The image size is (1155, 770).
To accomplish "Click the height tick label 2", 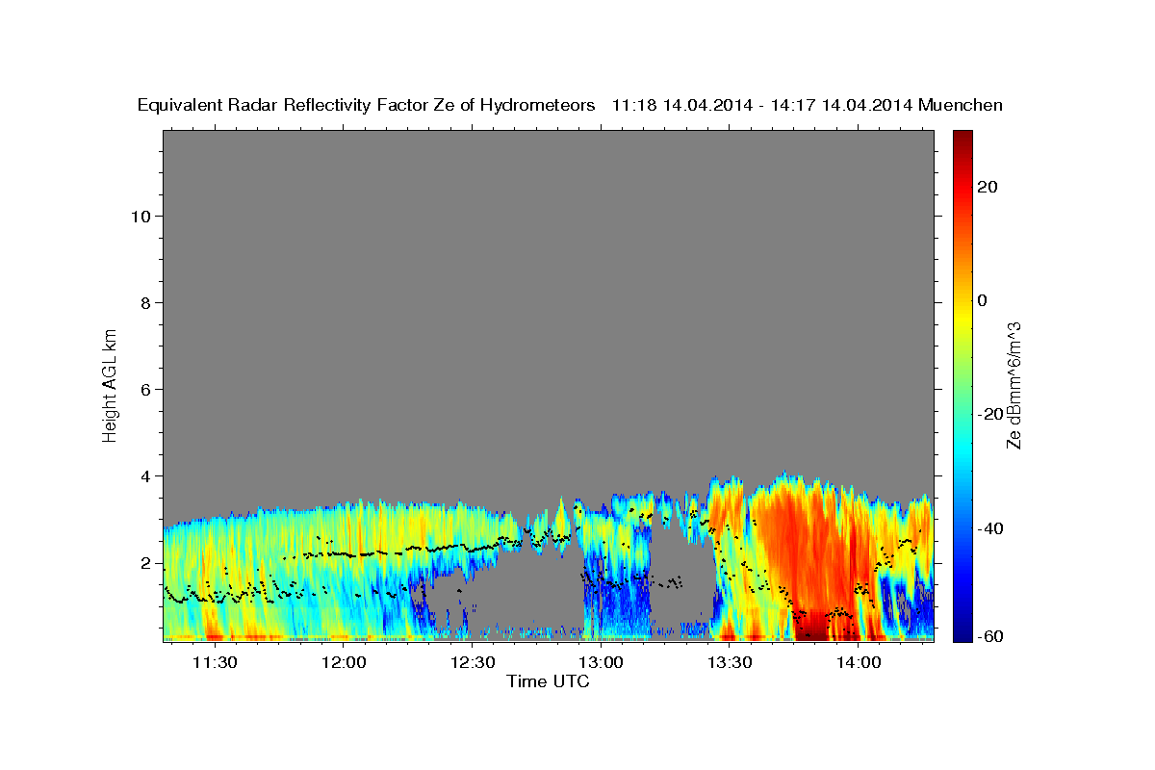I will coord(146,562).
